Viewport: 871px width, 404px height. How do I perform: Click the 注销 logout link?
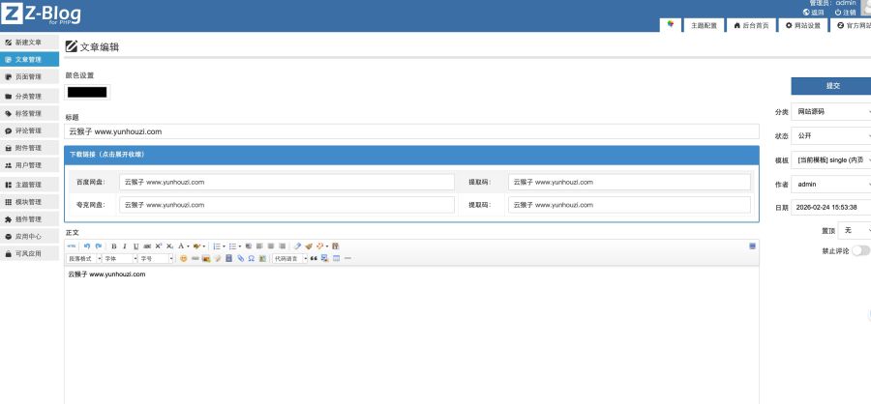845,13
